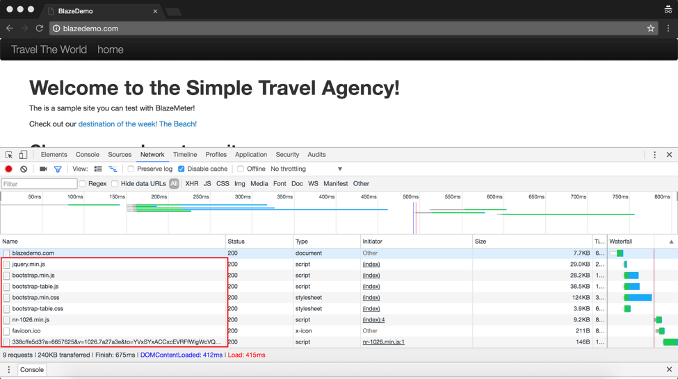Switch to the Timeline tab
This screenshot has height=379, width=678.
click(185, 155)
